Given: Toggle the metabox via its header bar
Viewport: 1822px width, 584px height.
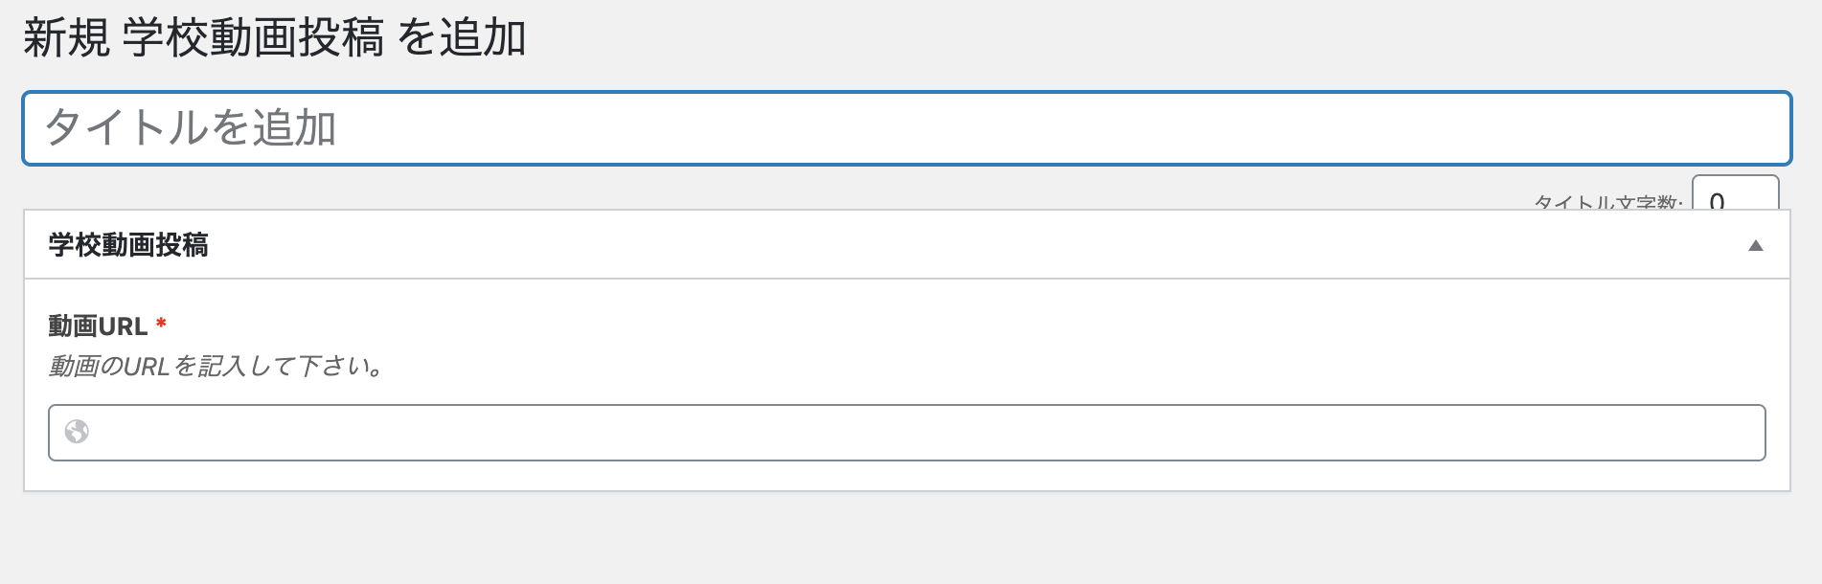Looking at the screenshot, I should [x=906, y=245].
